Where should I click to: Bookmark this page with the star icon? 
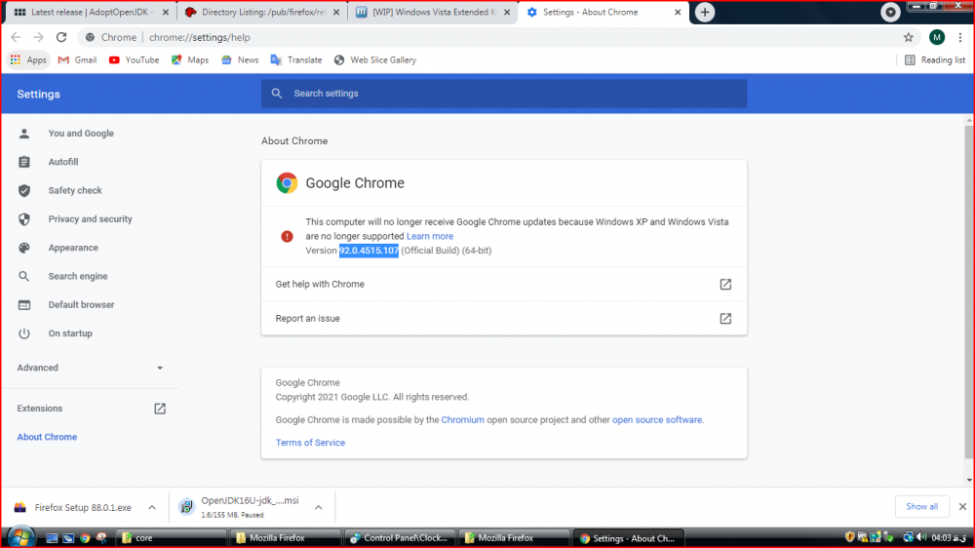click(909, 37)
